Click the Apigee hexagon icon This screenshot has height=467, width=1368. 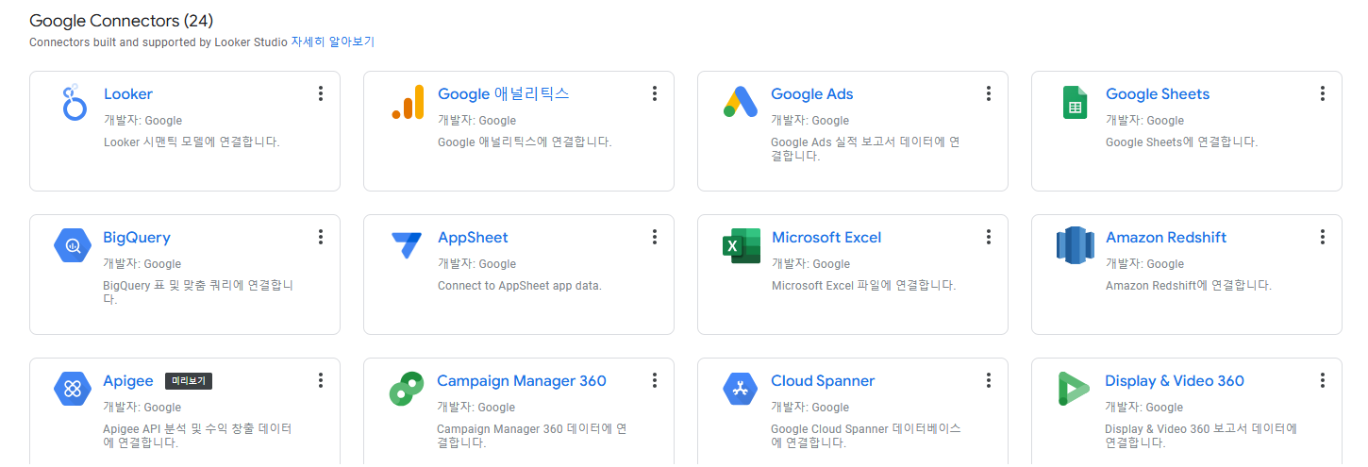point(73,389)
